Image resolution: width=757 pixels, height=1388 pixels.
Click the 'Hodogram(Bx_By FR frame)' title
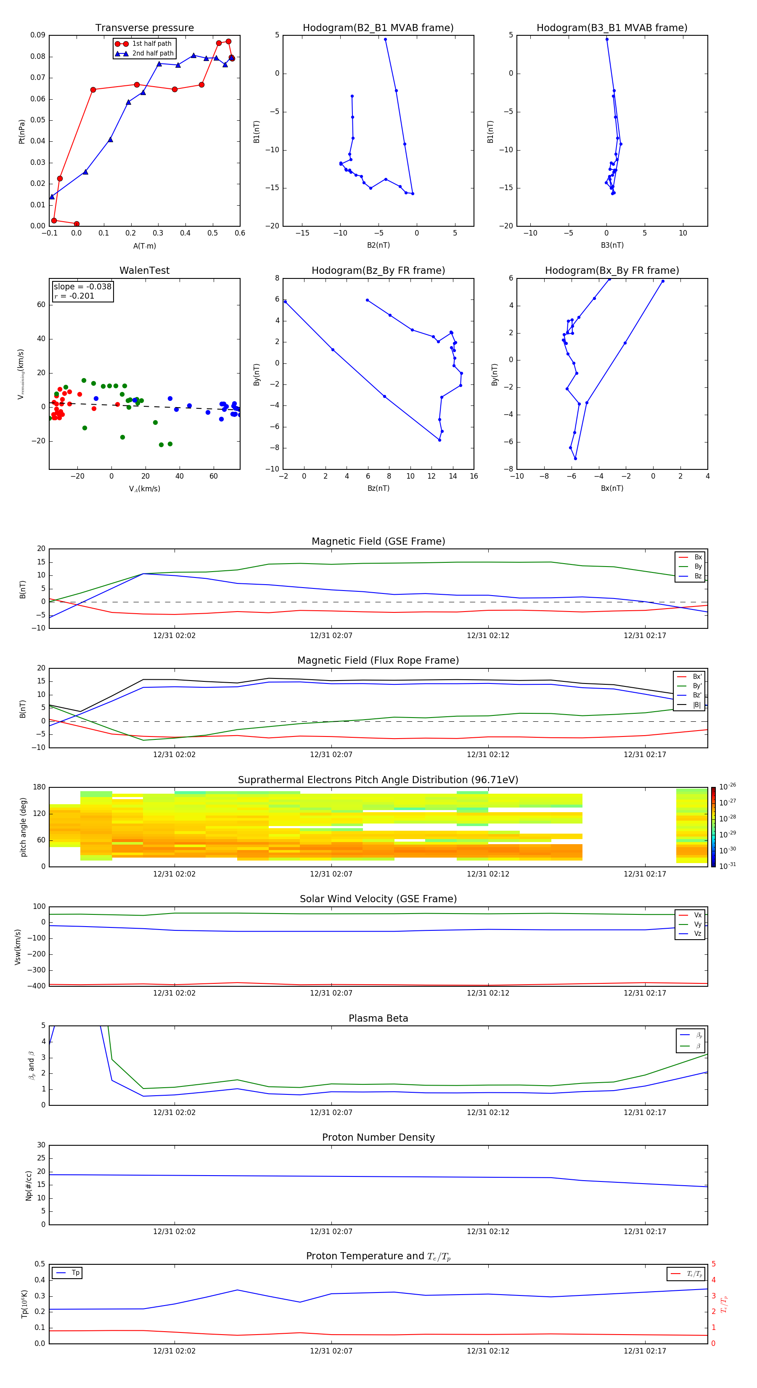[x=612, y=270]
